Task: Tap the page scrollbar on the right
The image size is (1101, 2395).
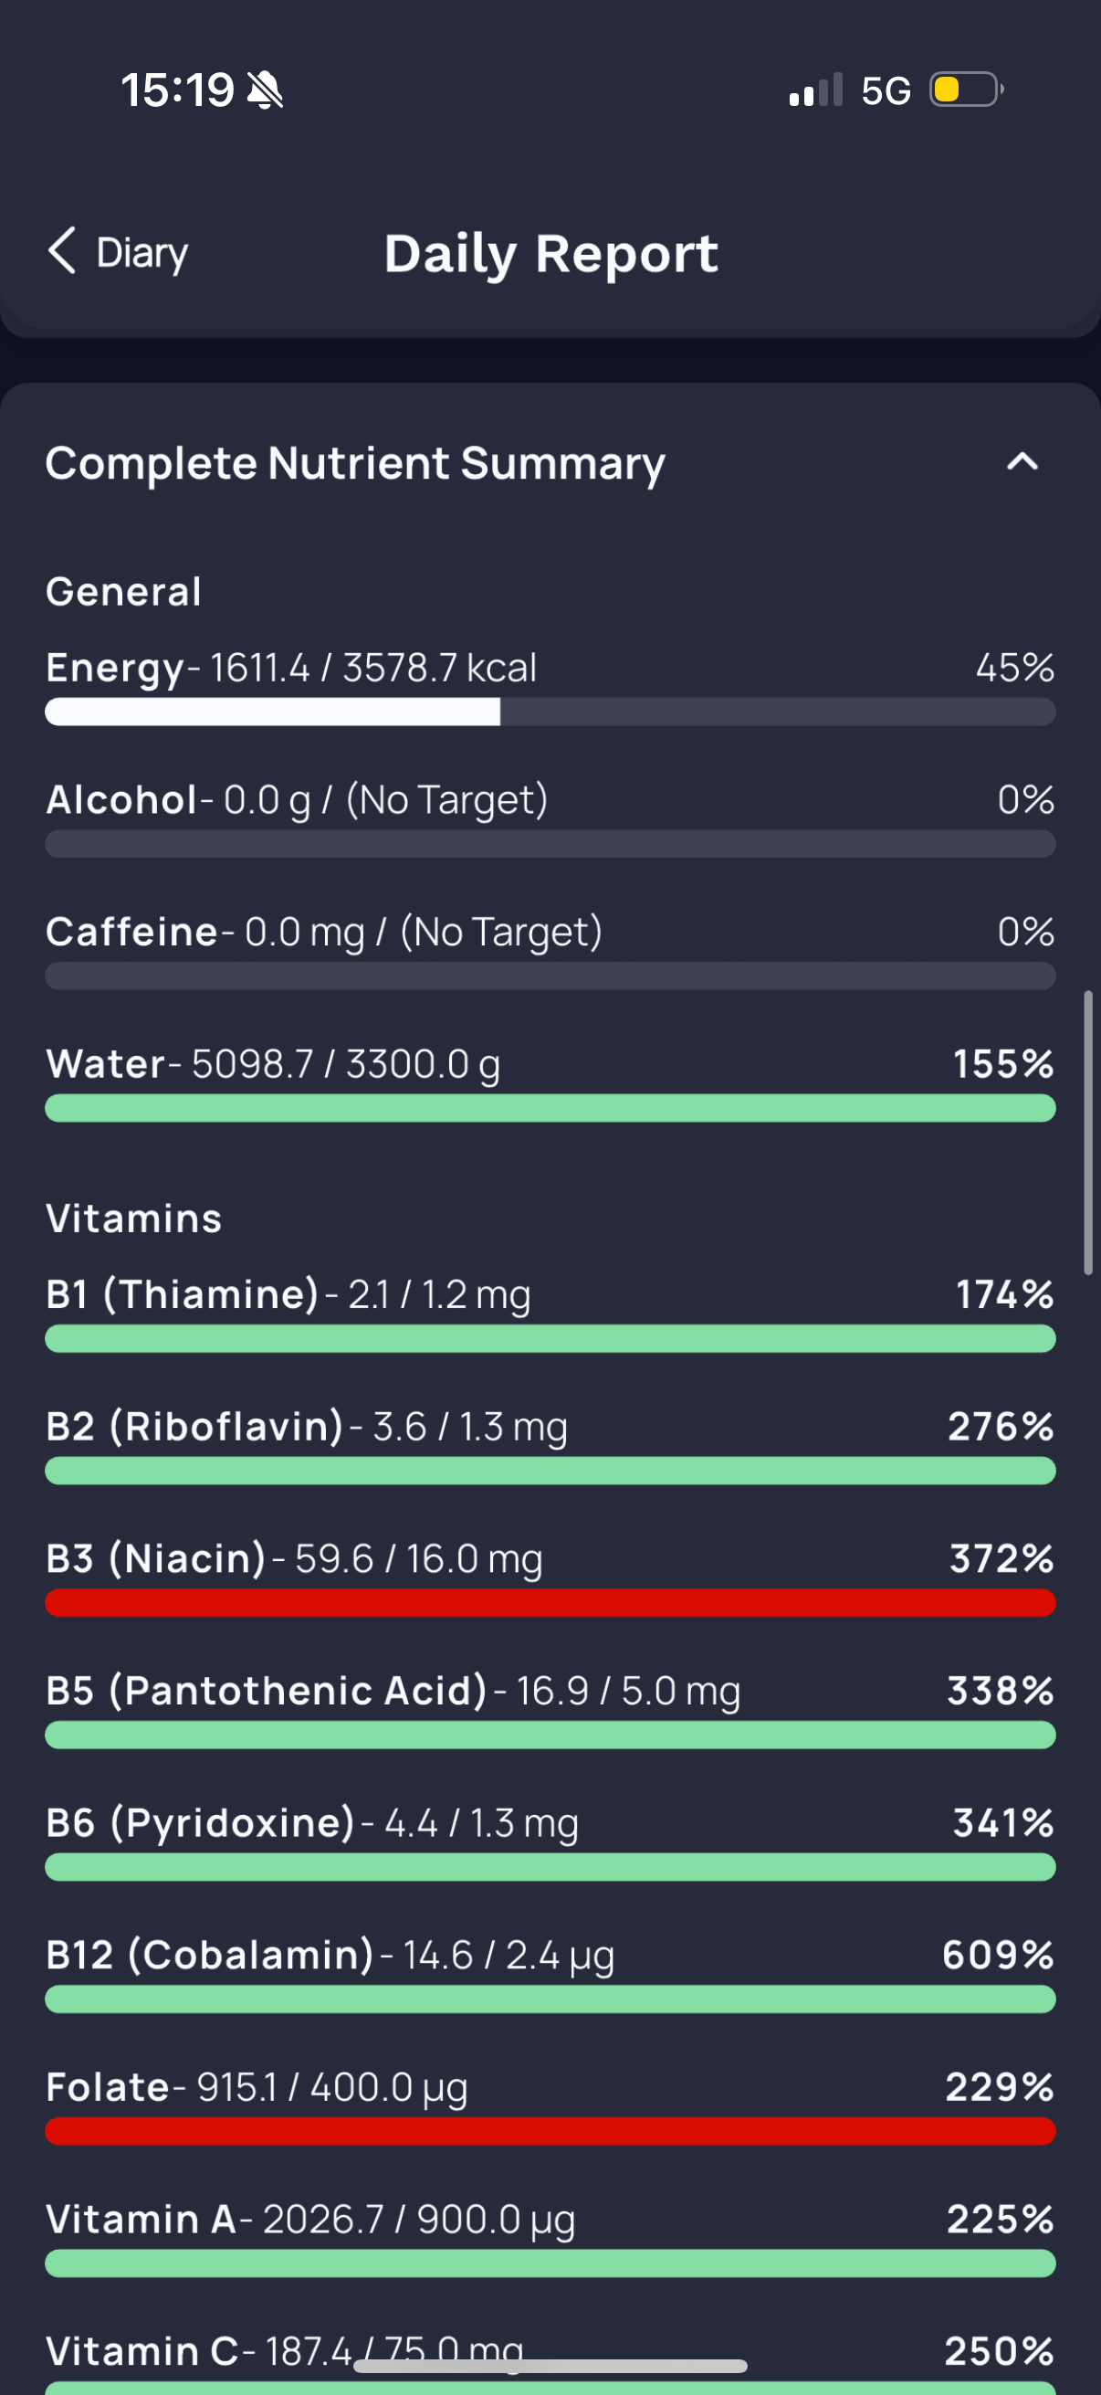Action: point(1087,1133)
